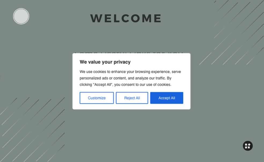Open cookie preferences with Customize
The width and height of the screenshot is (264, 162).
pos(97,98)
